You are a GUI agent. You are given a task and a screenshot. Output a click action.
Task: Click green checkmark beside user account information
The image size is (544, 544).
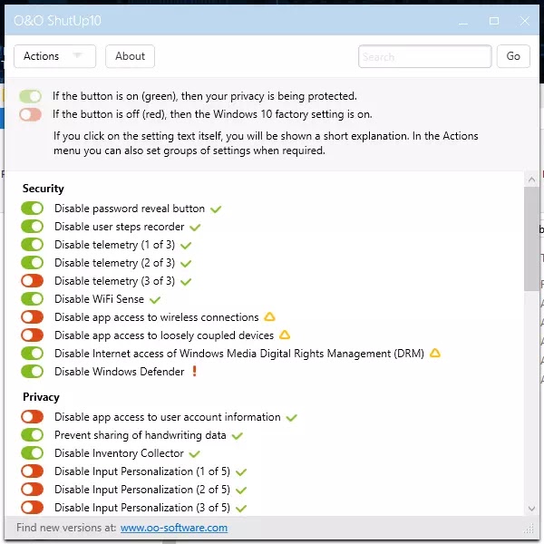click(291, 418)
